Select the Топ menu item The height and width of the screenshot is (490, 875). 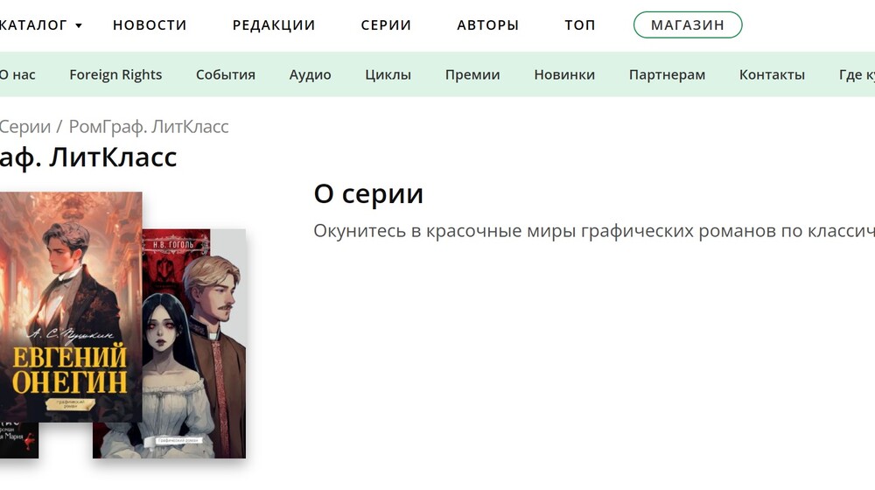point(580,25)
